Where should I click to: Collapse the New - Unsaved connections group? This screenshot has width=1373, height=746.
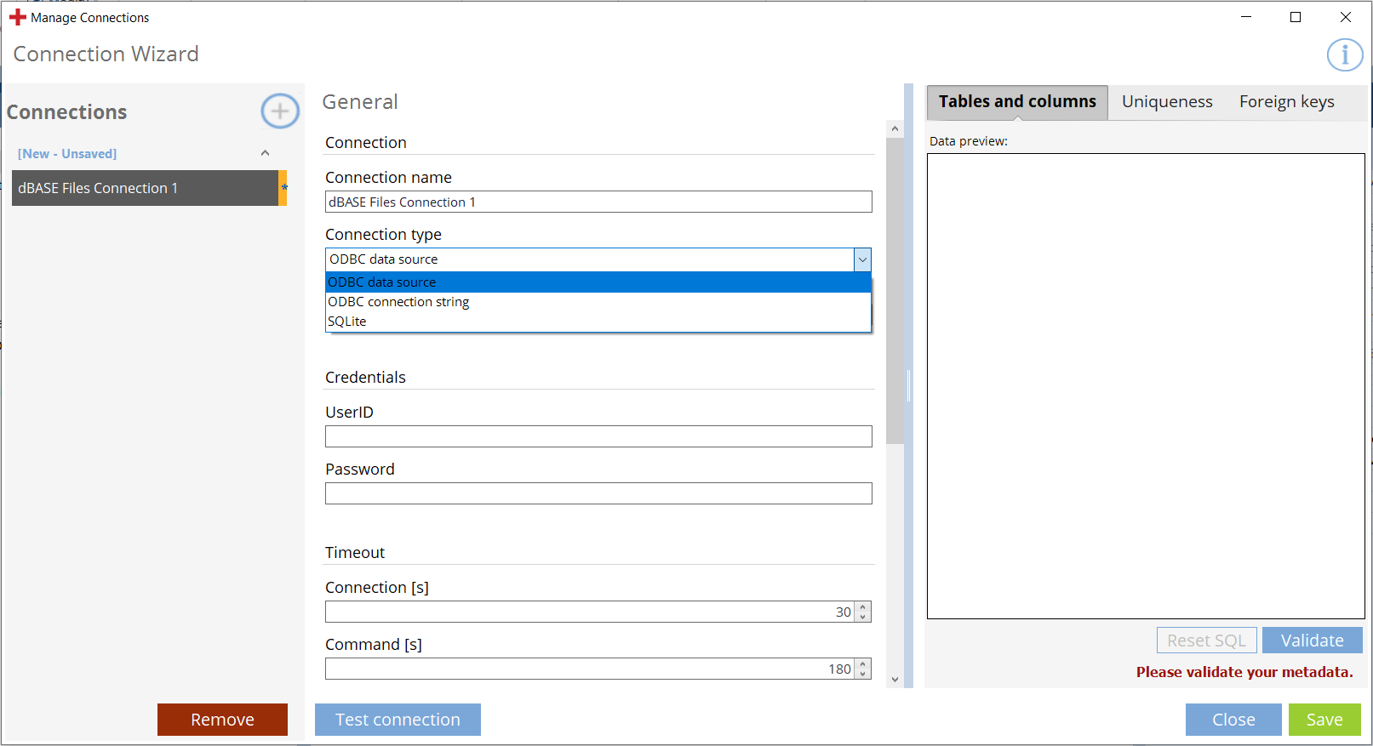[265, 153]
